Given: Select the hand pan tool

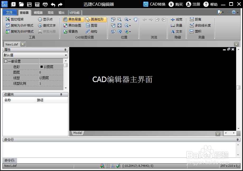Looking at the screenshot, I should click(135, 19).
